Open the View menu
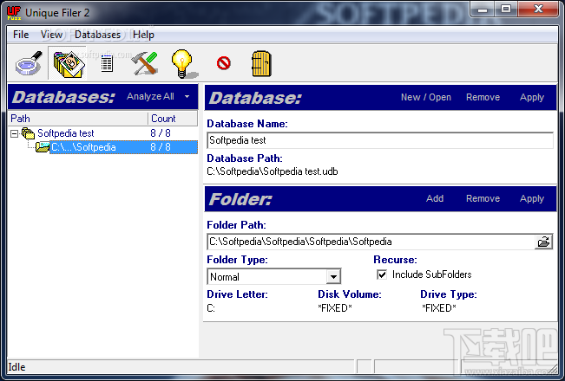This screenshot has width=565, height=381. [51, 35]
